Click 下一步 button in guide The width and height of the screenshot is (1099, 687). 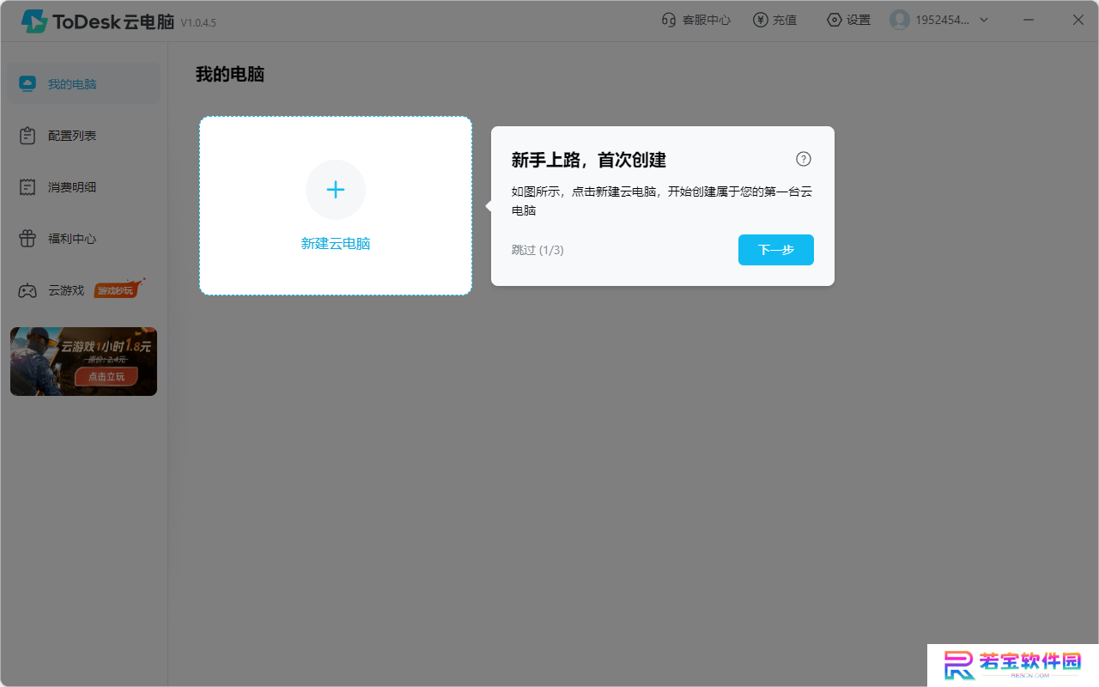click(776, 250)
